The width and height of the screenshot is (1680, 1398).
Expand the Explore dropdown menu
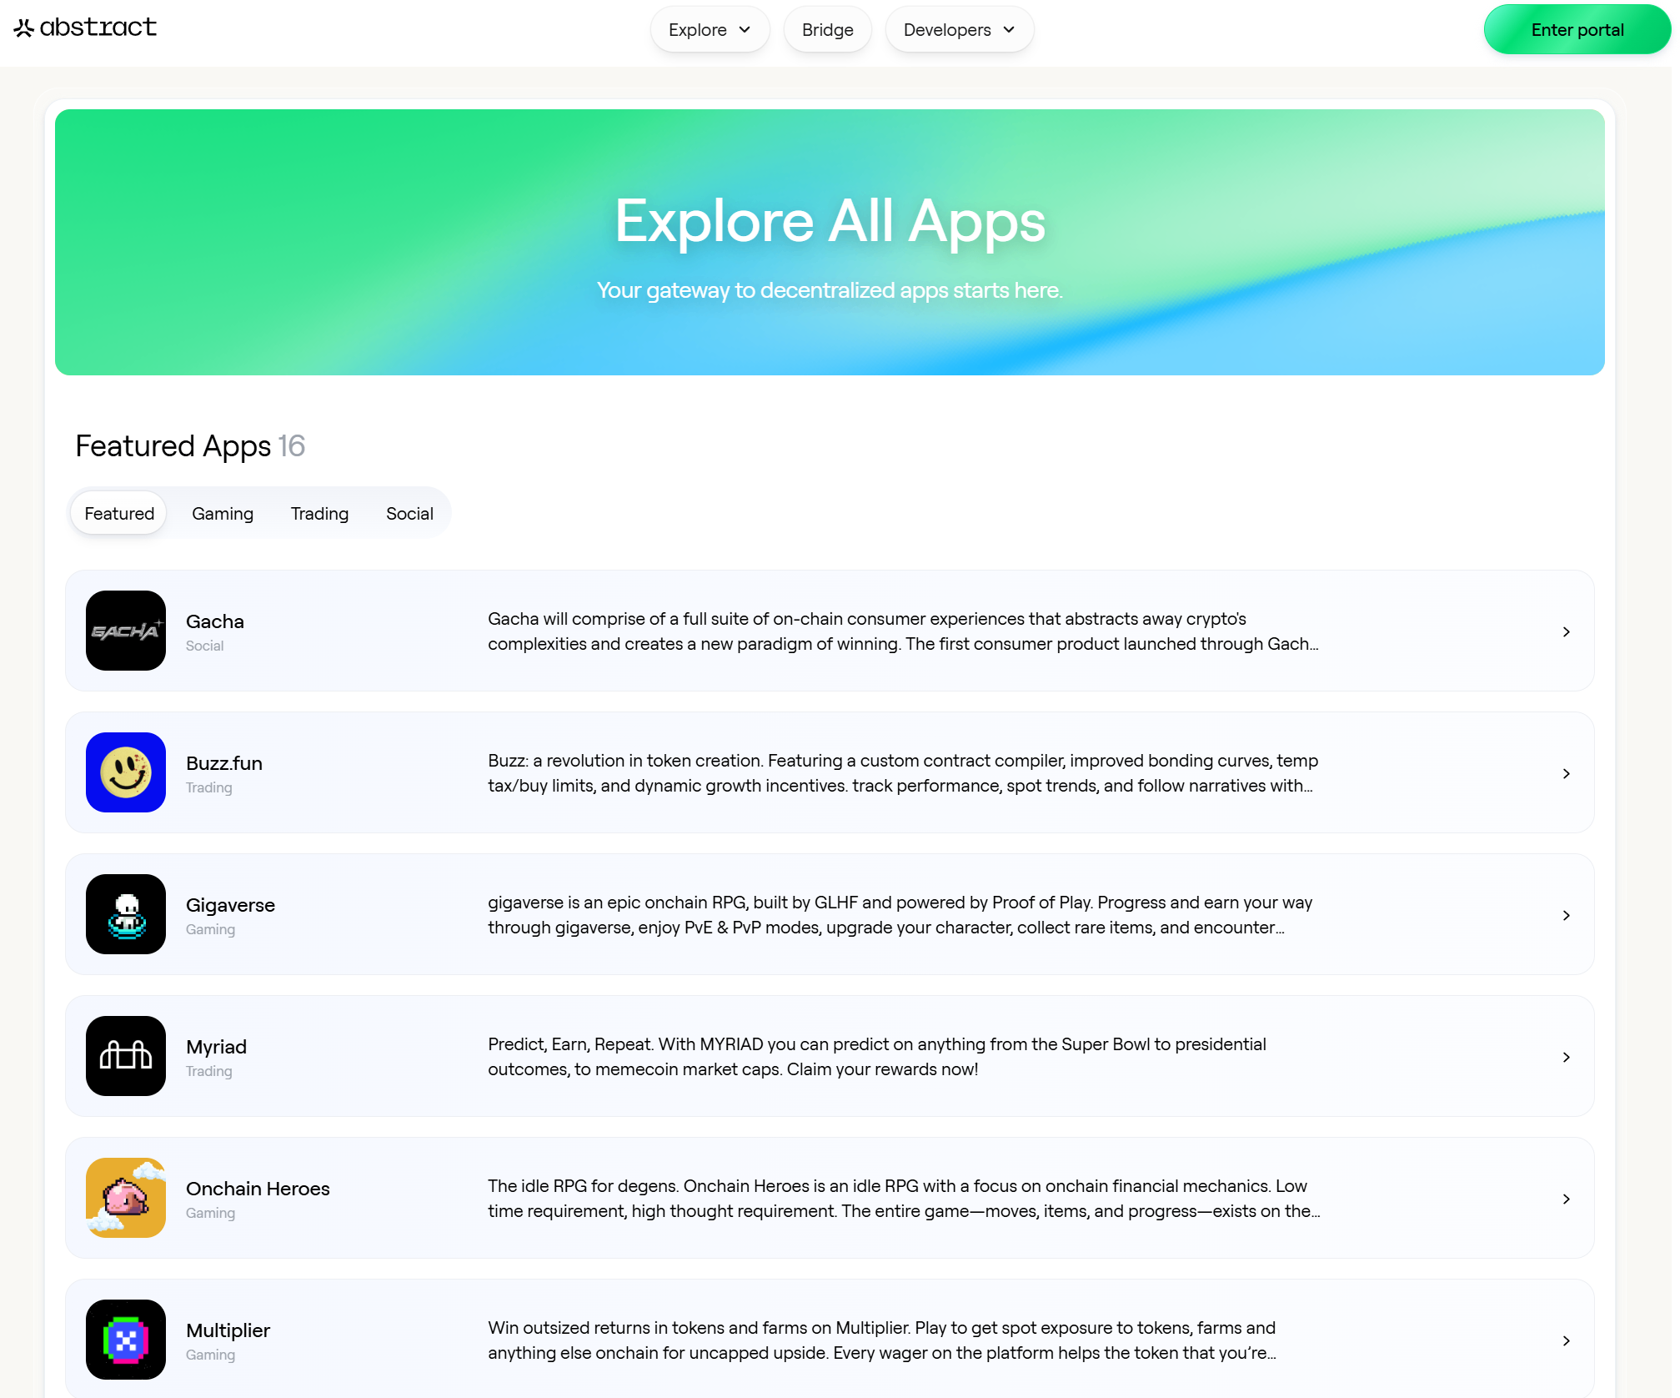pyautogui.click(x=710, y=30)
